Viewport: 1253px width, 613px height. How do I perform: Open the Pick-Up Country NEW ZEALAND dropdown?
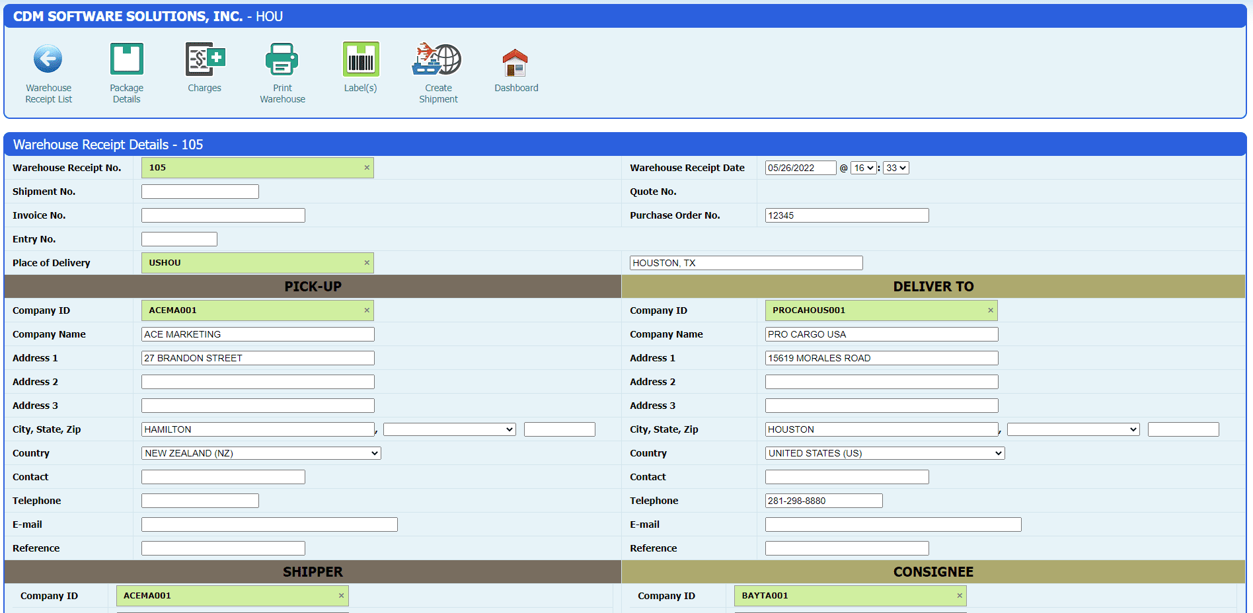pos(261,453)
